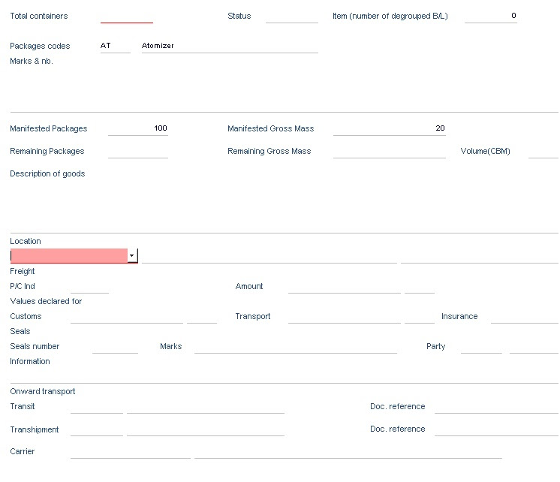Click the seals Marks input field
The height and width of the screenshot is (482, 560).
pyautogui.click(x=295, y=346)
